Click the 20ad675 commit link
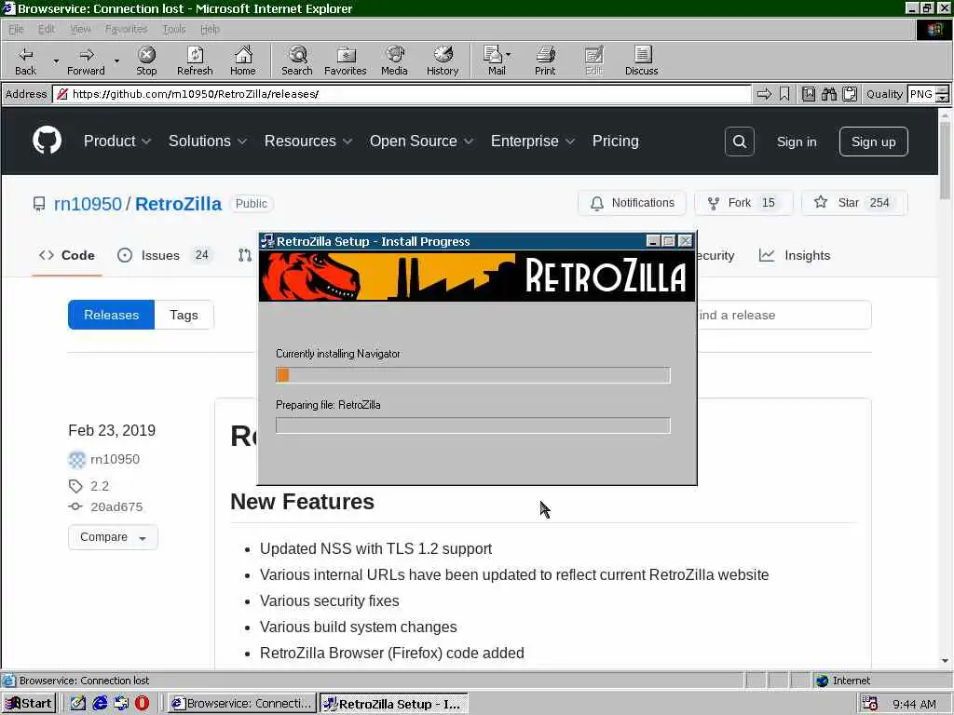 click(116, 507)
